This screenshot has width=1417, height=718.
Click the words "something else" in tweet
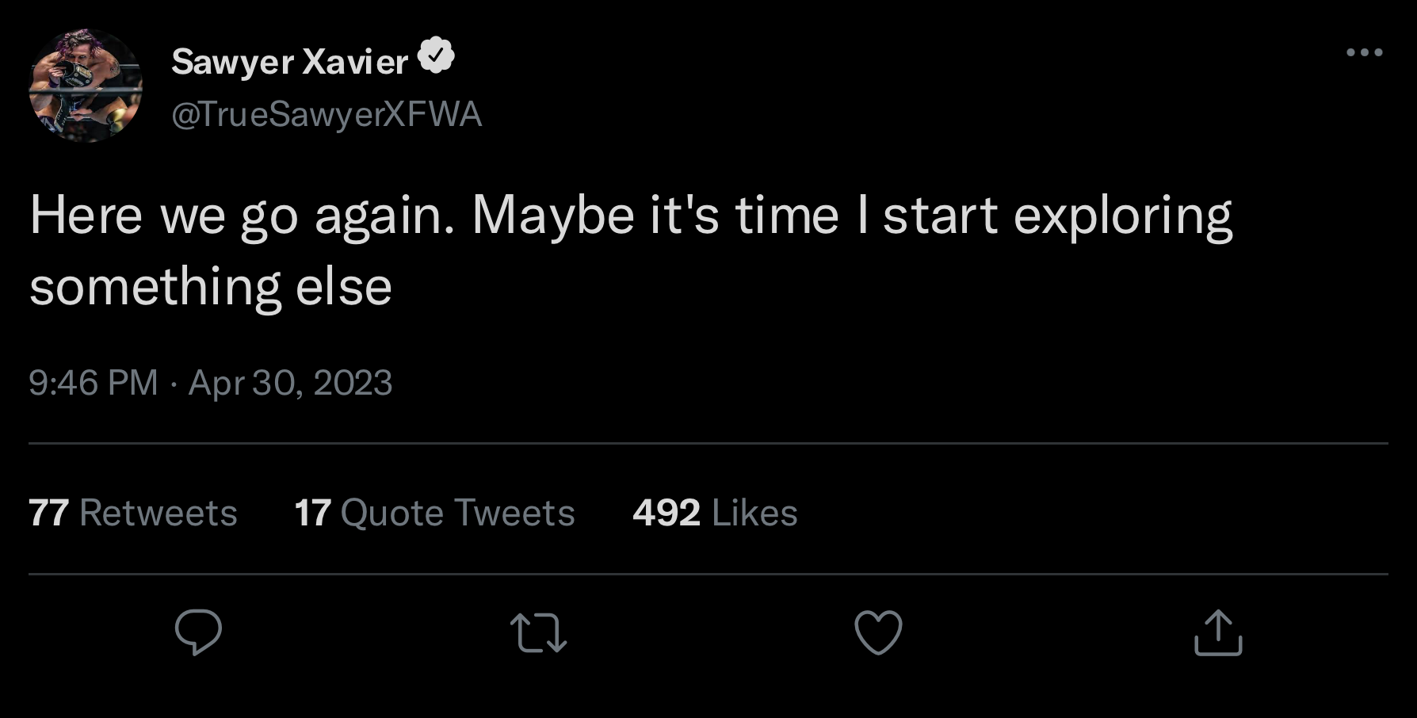tap(211, 287)
